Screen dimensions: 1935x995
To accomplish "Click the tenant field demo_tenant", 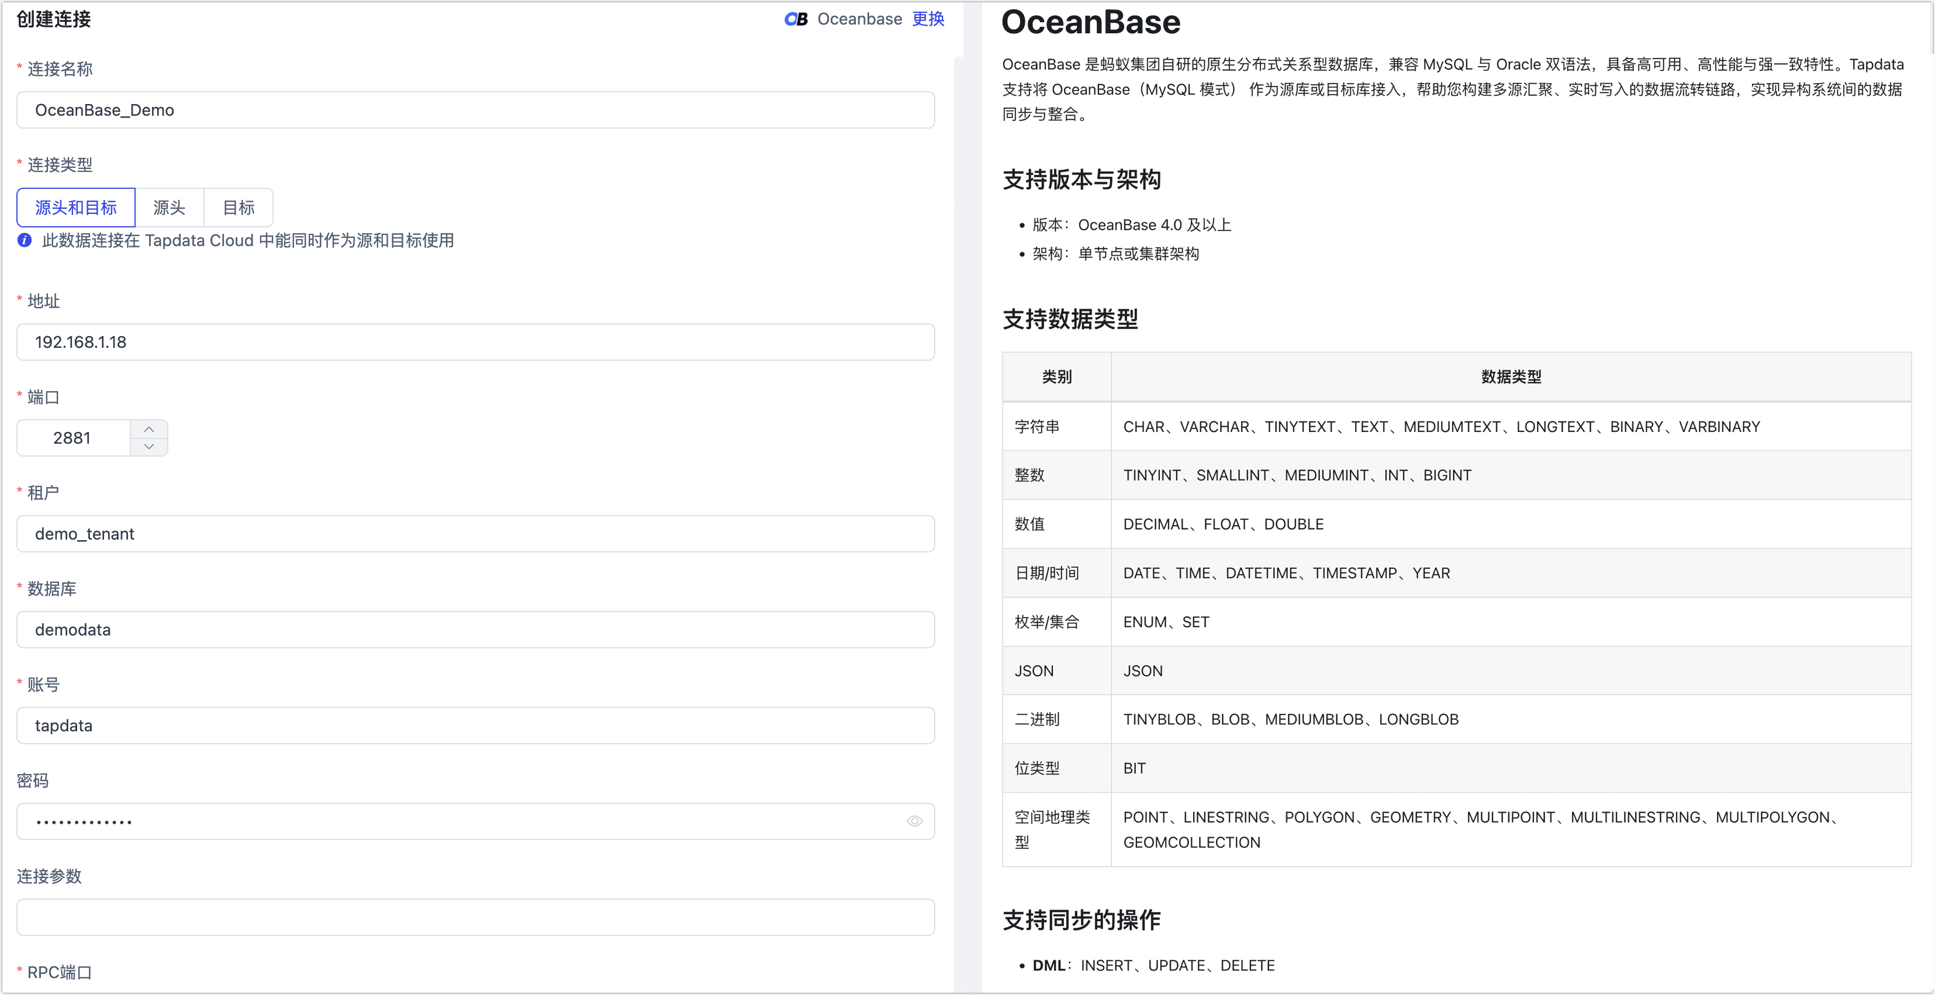I will coord(475,534).
